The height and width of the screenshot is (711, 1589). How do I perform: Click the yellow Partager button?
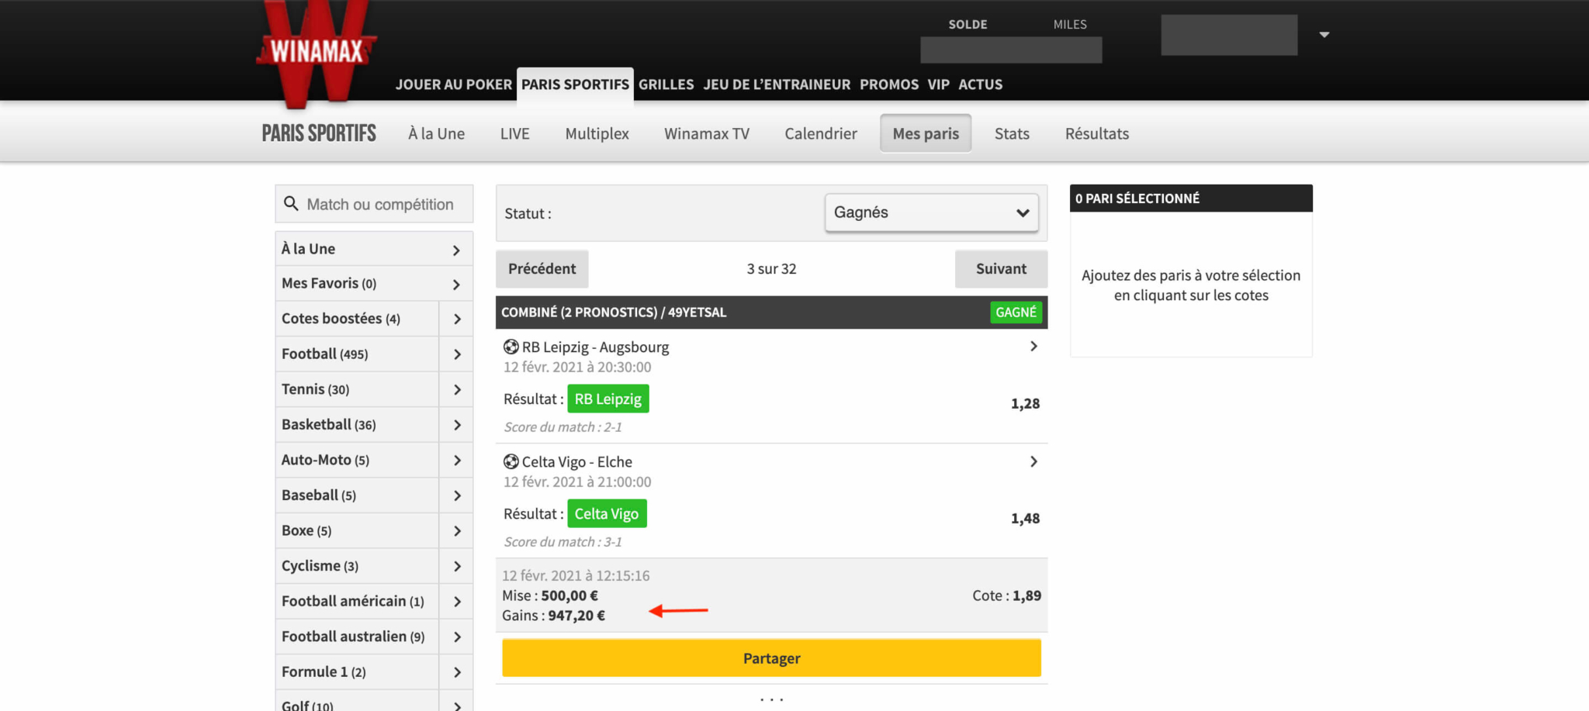pos(772,658)
